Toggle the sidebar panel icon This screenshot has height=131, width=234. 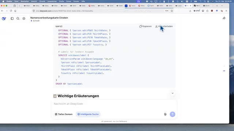coord(12,19)
